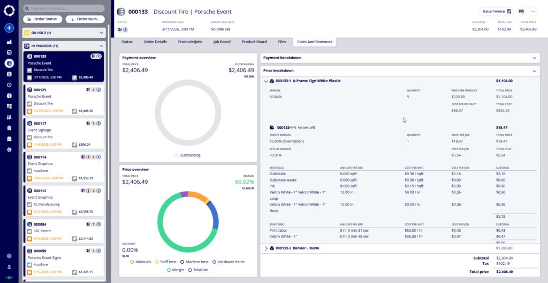548x283 pixels.
Task: Collapse the In Progress order group
Action: click(102, 46)
